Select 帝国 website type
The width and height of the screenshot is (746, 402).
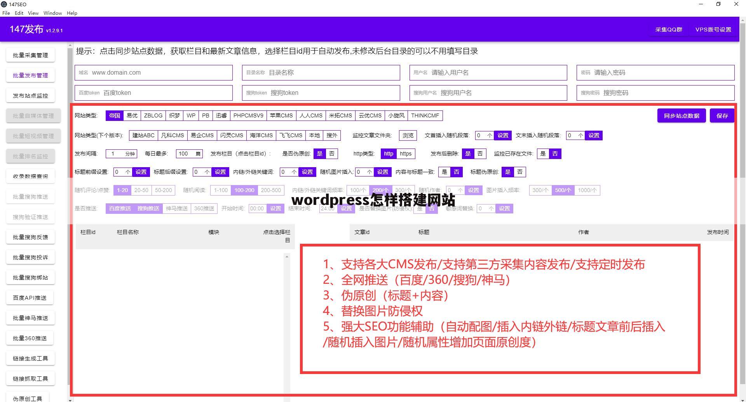pos(114,115)
